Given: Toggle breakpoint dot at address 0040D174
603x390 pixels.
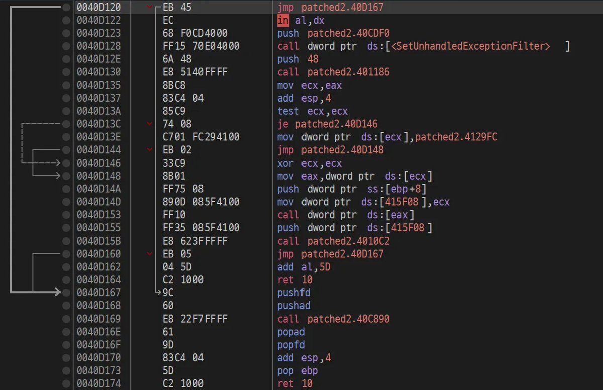Looking at the screenshot, I should tap(66, 383).
